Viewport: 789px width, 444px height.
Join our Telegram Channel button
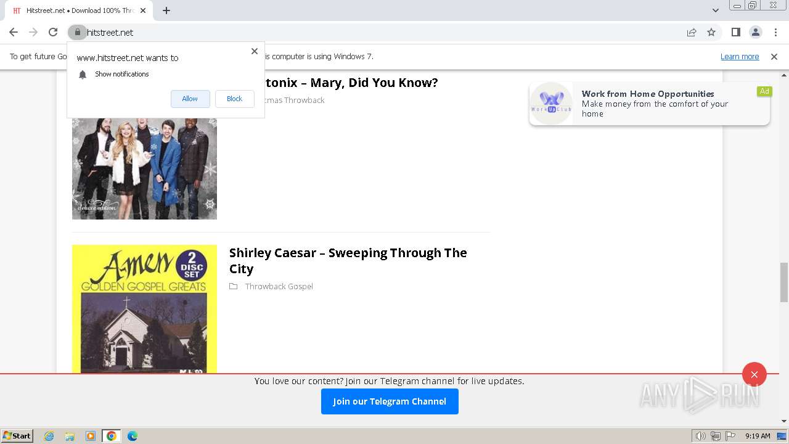click(390, 401)
